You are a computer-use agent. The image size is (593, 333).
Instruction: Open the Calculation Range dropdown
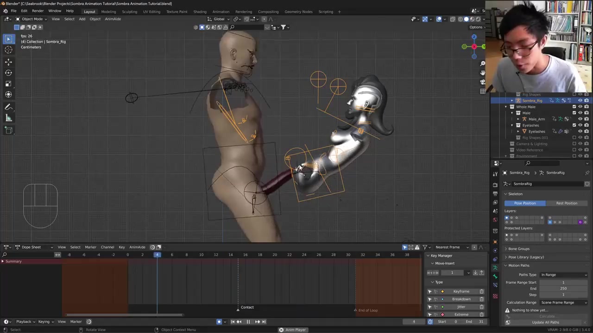[564, 302]
